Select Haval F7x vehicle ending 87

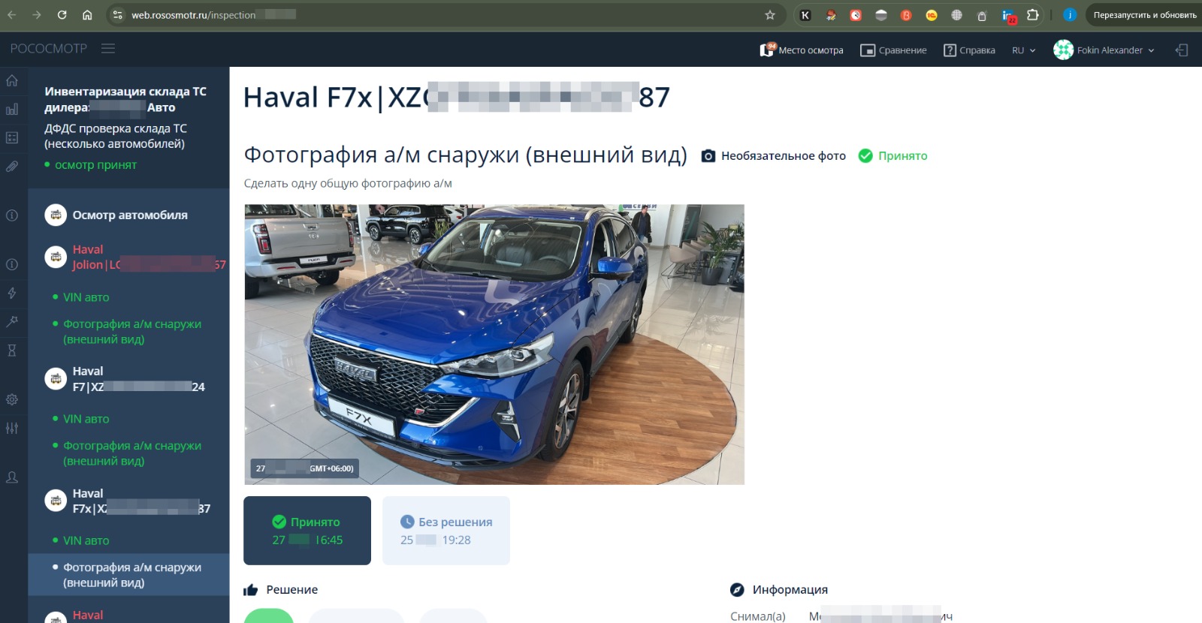click(x=128, y=501)
